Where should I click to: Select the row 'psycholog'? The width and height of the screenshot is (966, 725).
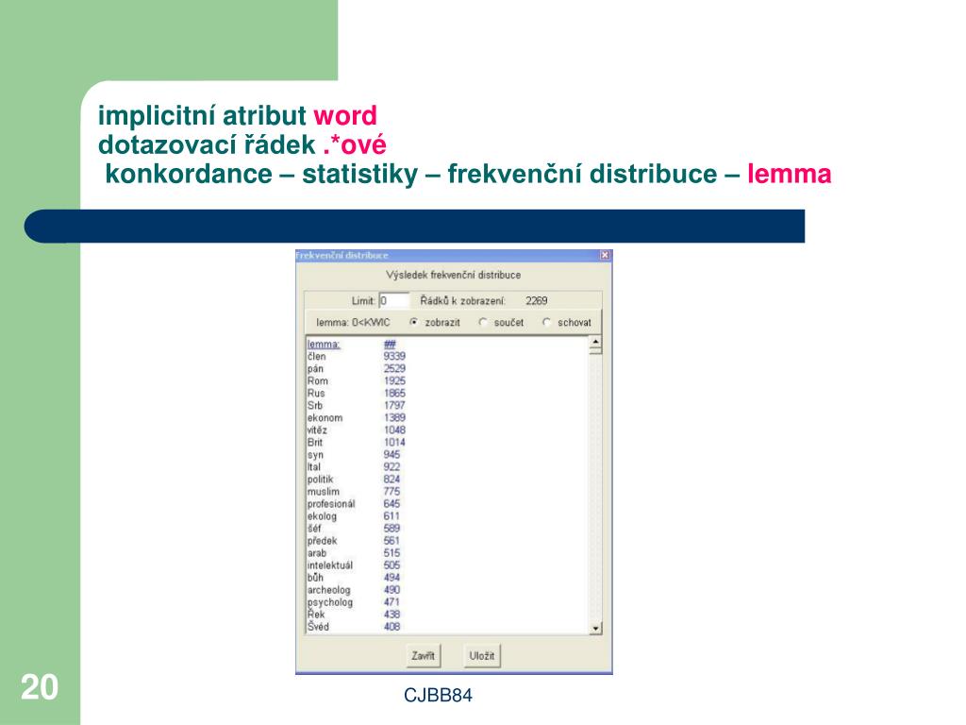[x=354, y=602]
